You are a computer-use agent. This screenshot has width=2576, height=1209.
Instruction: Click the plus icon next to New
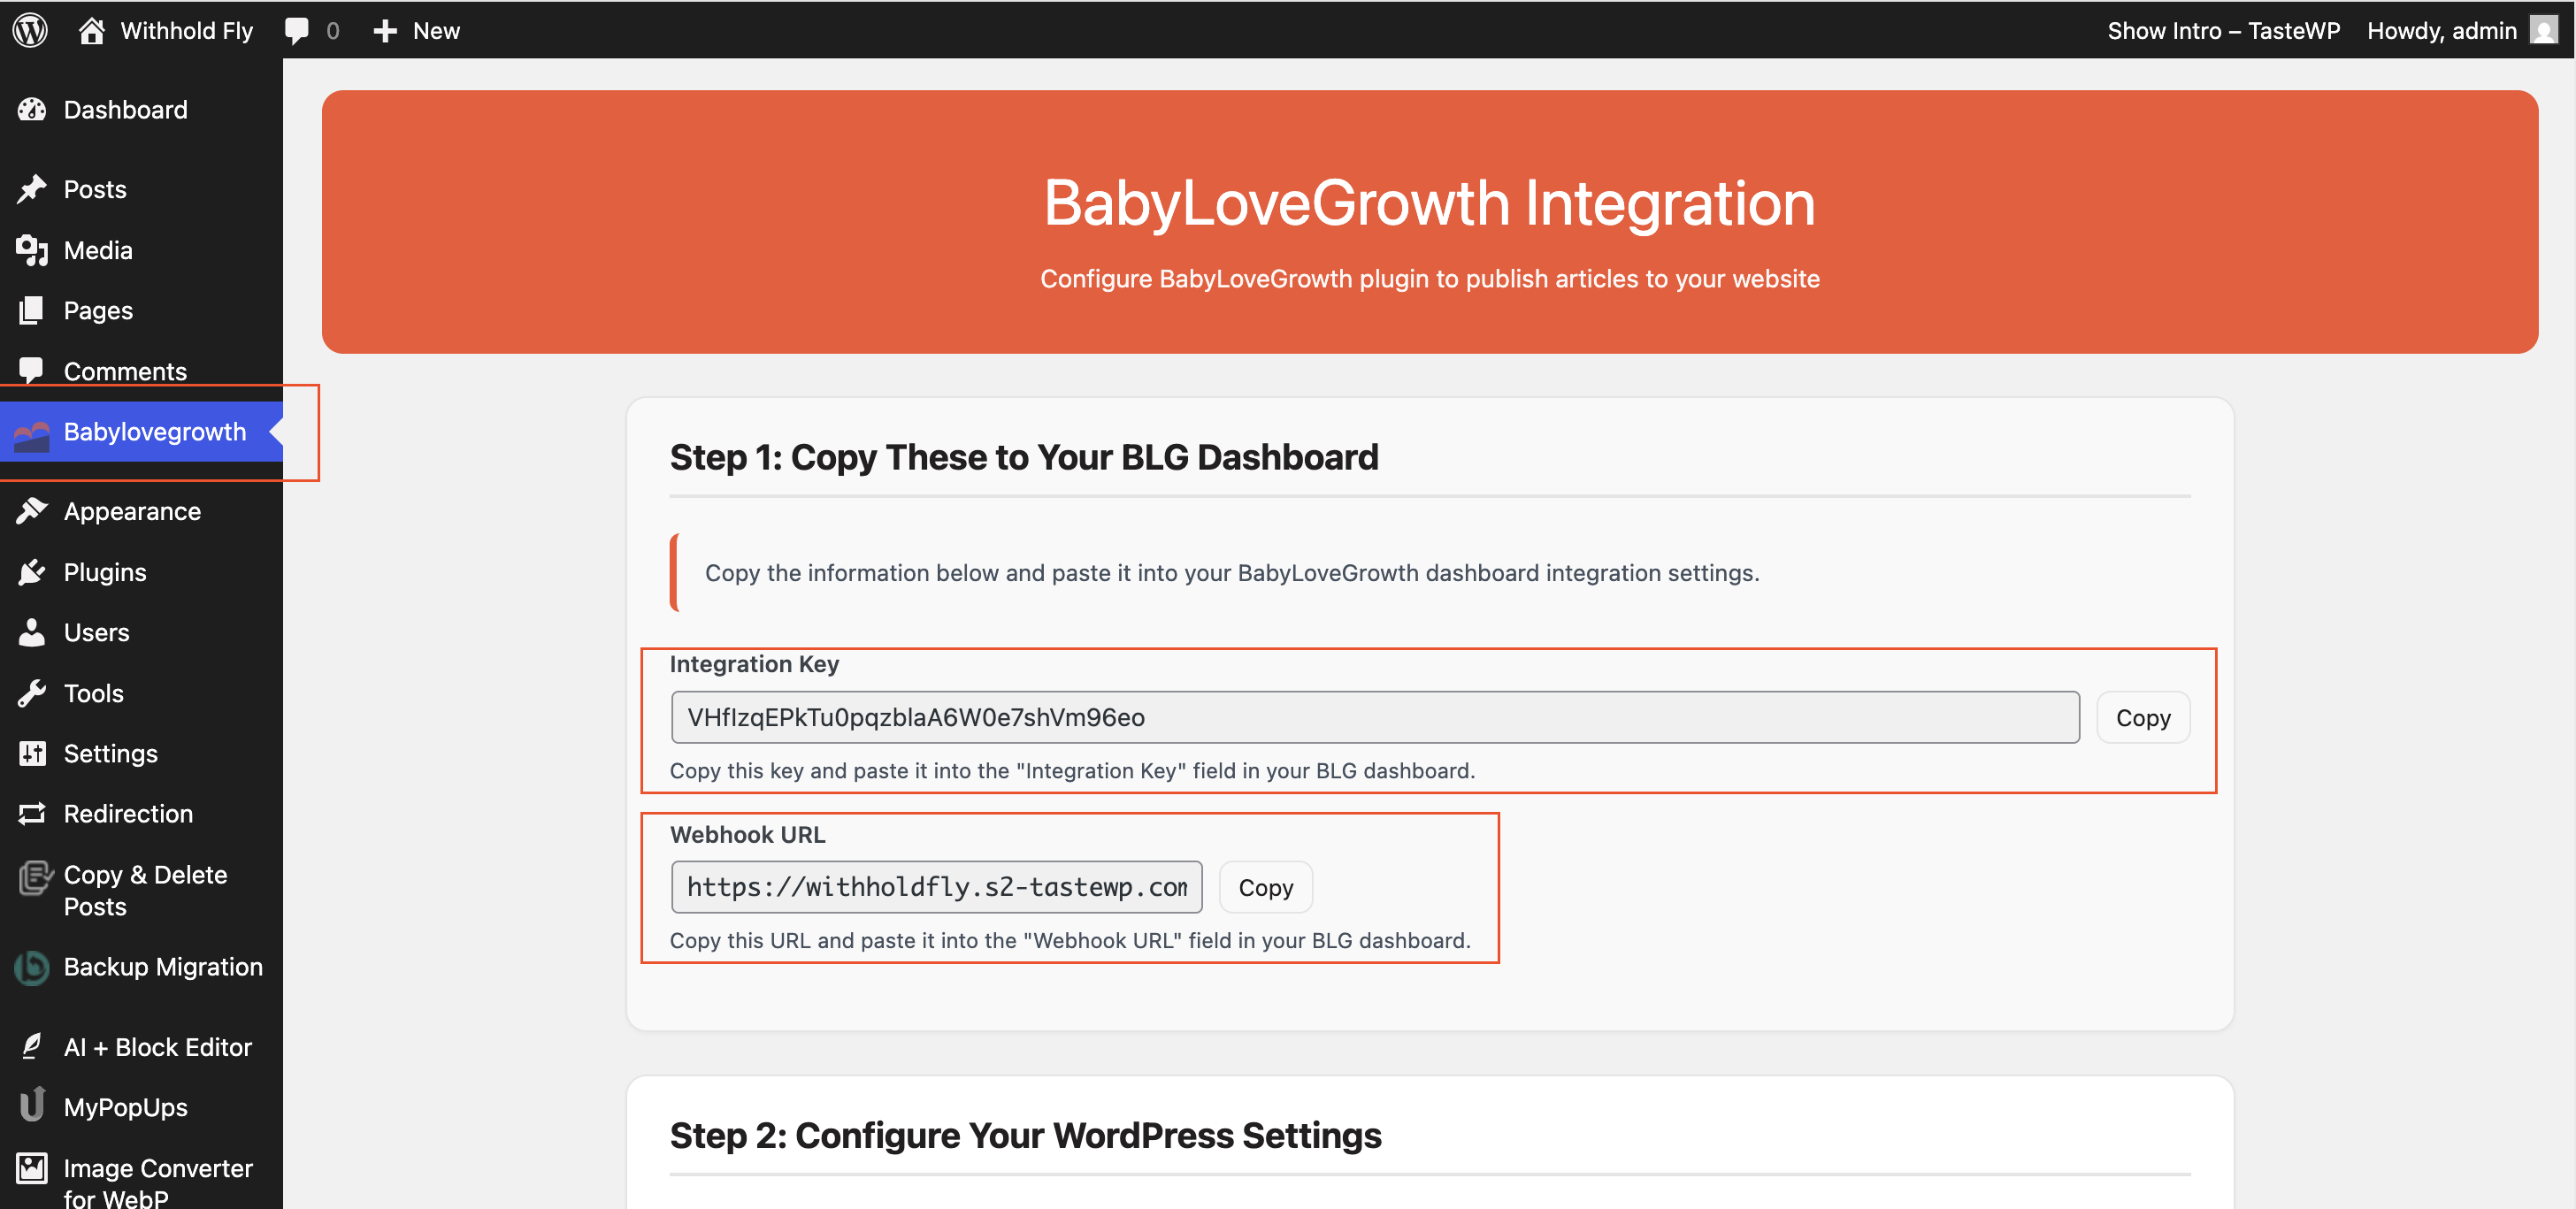385,31
